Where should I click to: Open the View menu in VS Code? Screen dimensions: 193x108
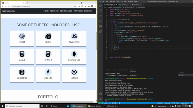tap(118, 1)
